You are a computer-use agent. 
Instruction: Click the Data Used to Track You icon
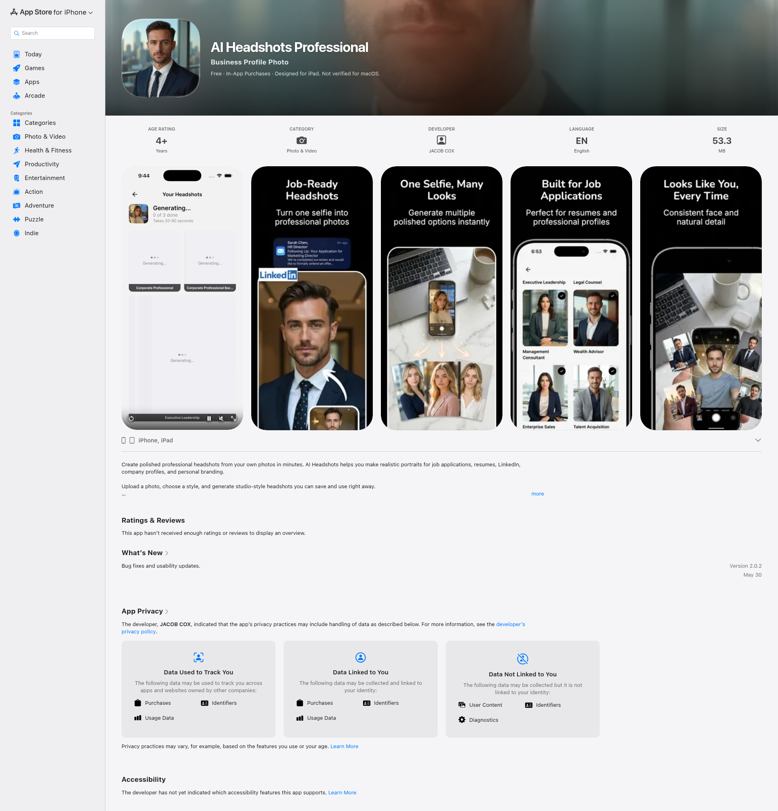point(199,657)
